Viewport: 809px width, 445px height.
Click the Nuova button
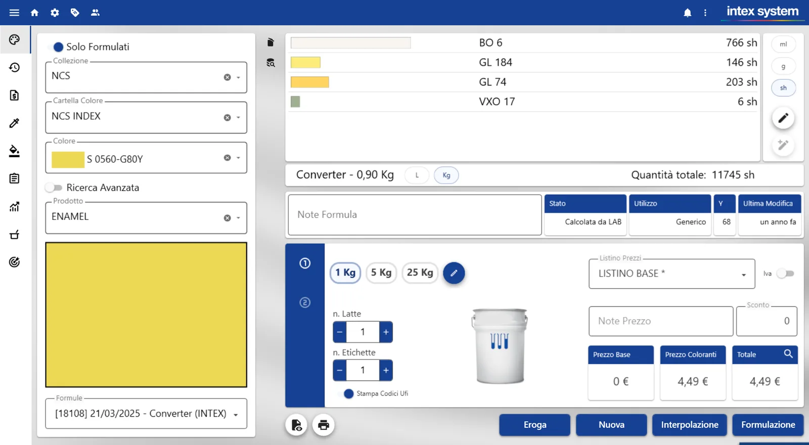click(x=611, y=425)
